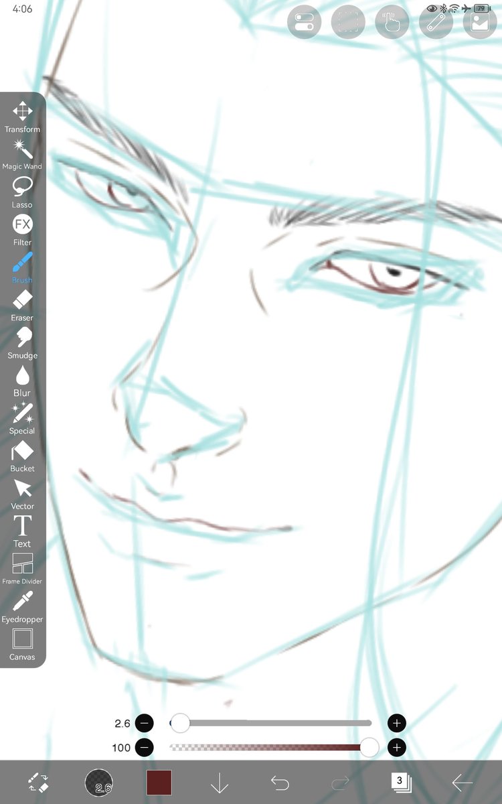Select the Smudge tool
Viewport: 502px width, 804px height.
22,342
